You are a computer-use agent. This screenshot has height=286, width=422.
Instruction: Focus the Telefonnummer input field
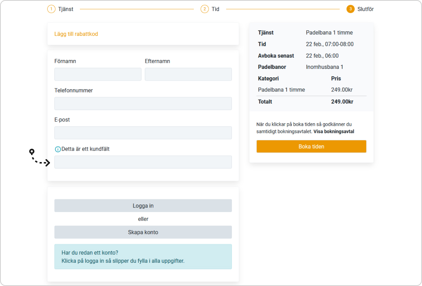pos(143,104)
